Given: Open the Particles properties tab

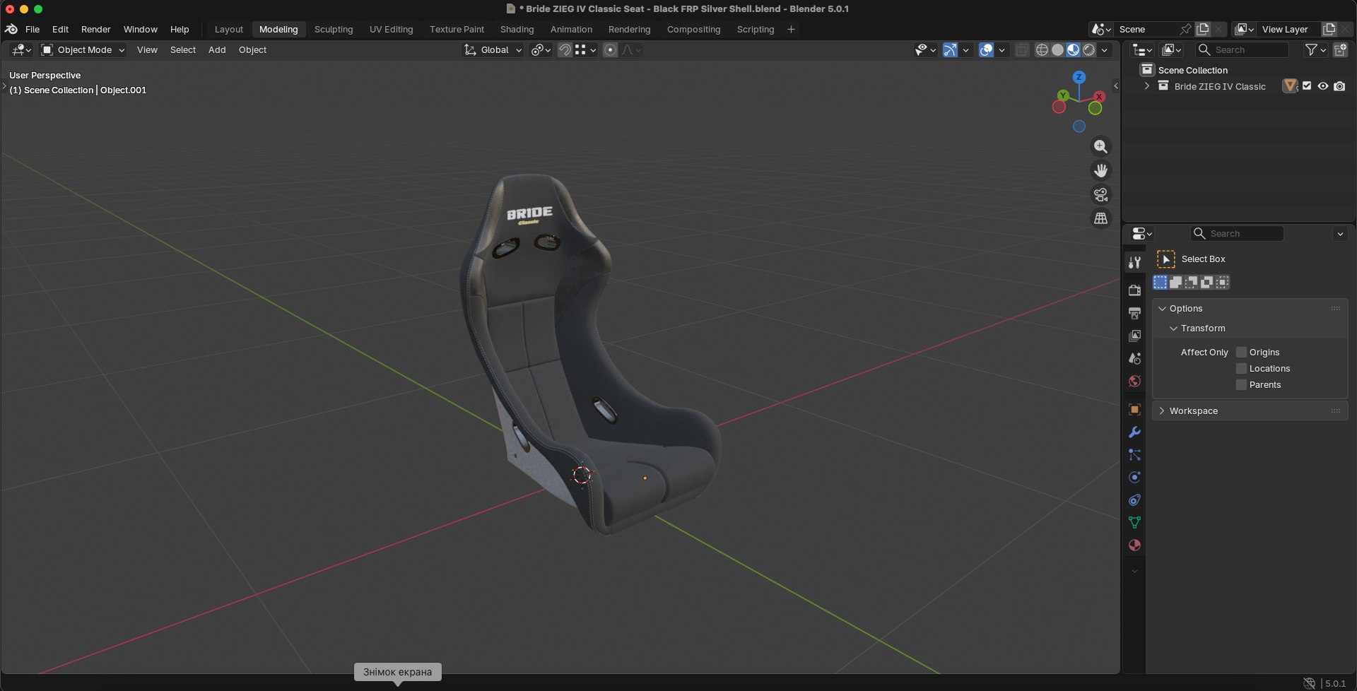Looking at the screenshot, I should pos(1134,454).
